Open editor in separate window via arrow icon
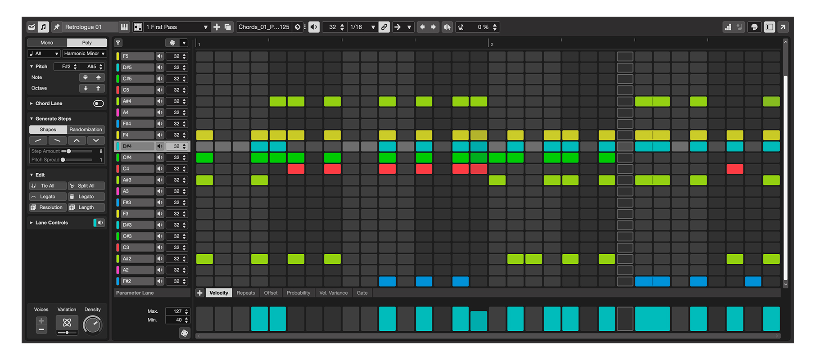Viewport: 814px width, 360px height. coord(783,27)
